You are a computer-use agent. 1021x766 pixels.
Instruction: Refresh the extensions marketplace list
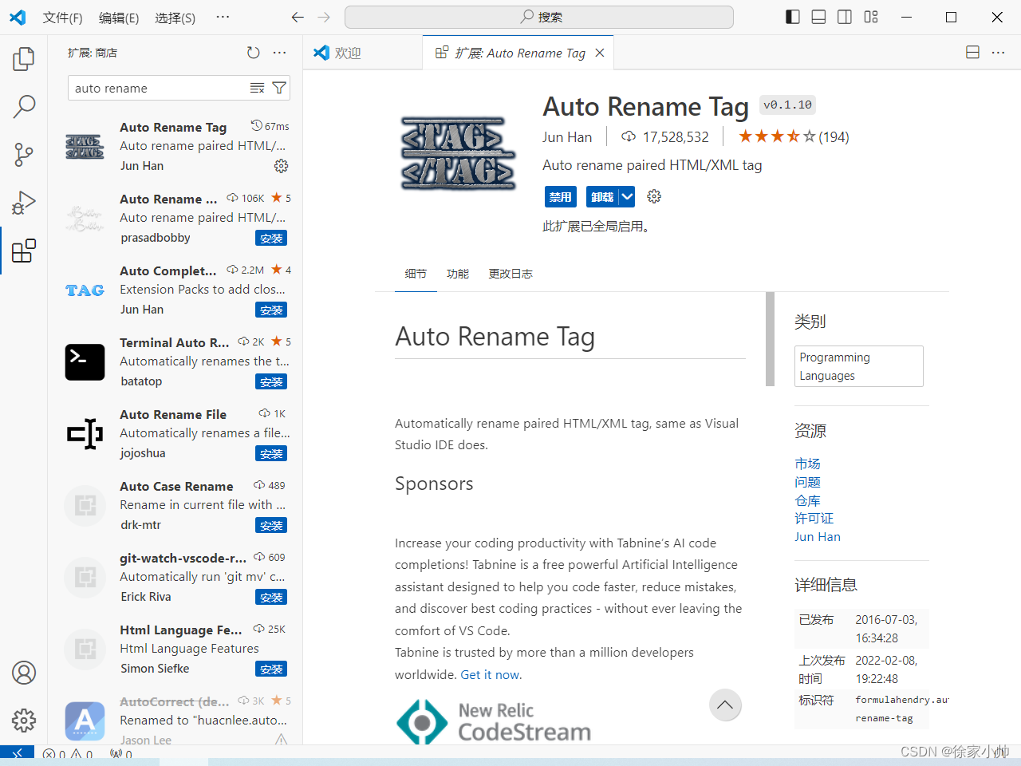coord(253,53)
